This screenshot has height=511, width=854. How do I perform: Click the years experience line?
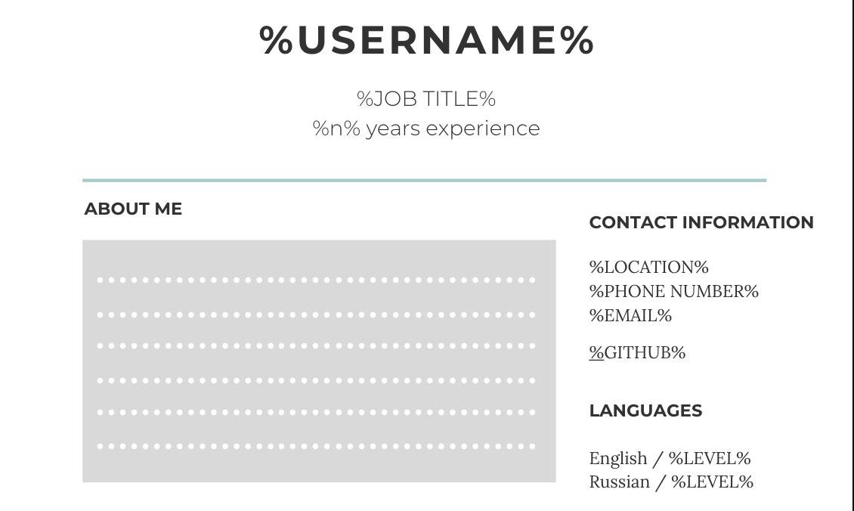[426, 129]
